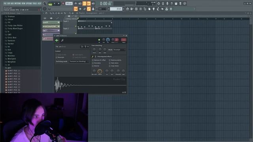Open the help question mark icon
Image resolution: width=253 pixels, height=142 pixels.
click(172, 4)
